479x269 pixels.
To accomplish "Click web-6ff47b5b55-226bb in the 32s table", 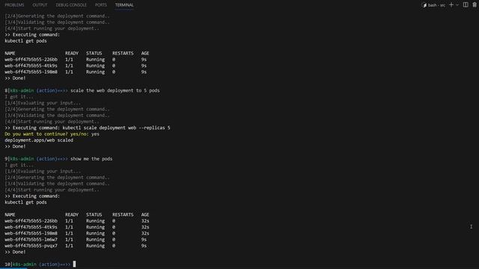I will pyautogui.click(x=31, y=221).
